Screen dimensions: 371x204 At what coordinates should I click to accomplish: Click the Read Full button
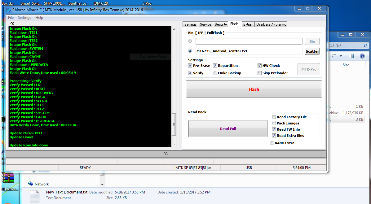tap(228, 128)
